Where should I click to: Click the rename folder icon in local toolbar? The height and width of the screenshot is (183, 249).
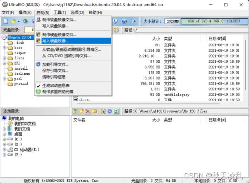94,111
